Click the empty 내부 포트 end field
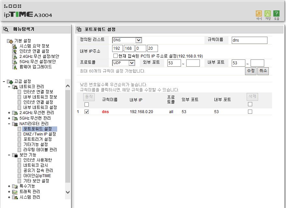The height and width of the screenshot is (208, 286). coord(257,63)
